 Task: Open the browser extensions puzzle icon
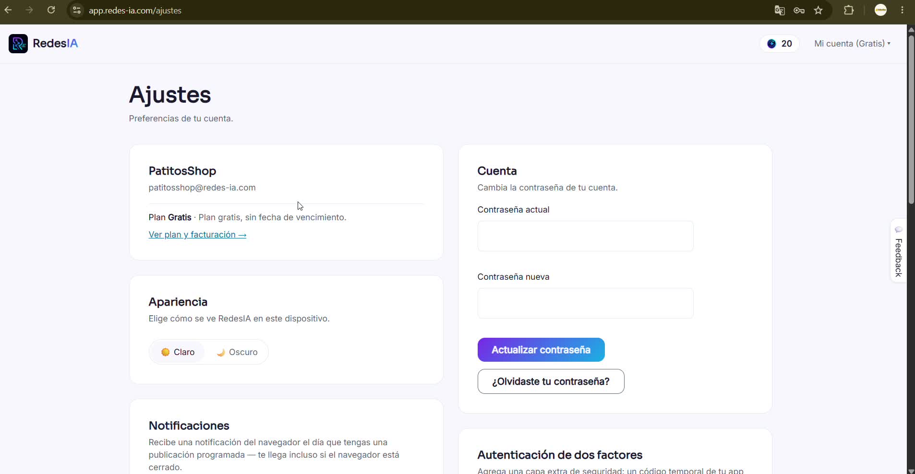[x=849, y=10]
